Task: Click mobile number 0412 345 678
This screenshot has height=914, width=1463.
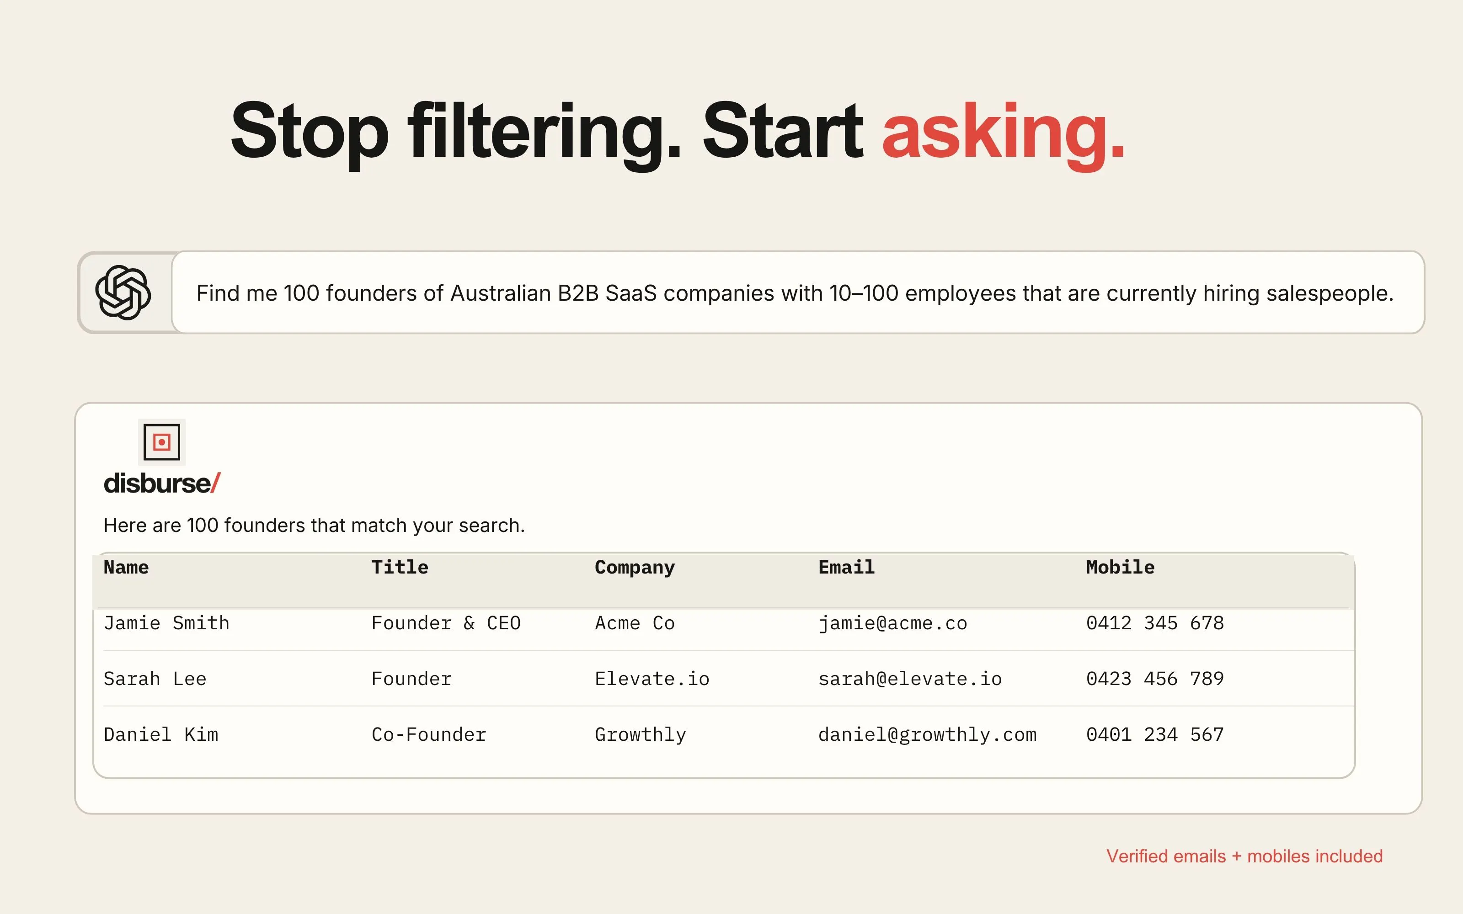Action: pos(1155,623)
